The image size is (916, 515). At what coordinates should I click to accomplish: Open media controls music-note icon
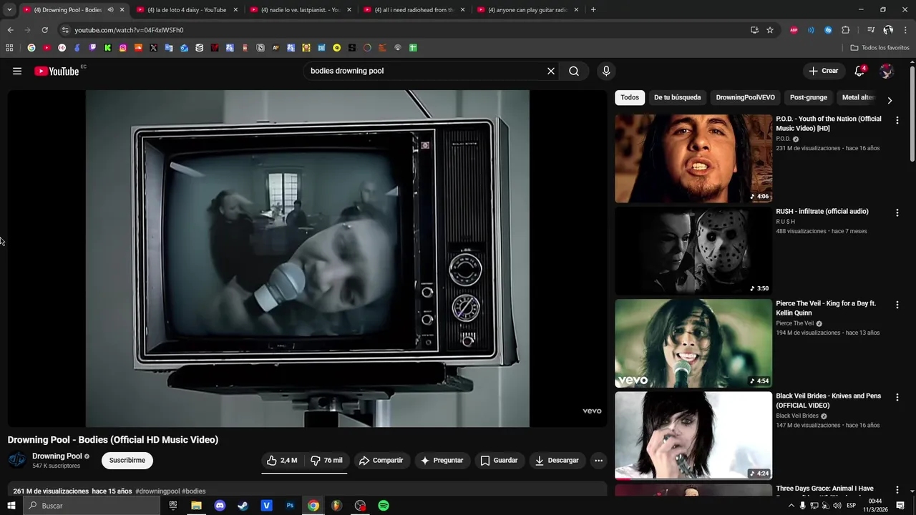[871, 30]
